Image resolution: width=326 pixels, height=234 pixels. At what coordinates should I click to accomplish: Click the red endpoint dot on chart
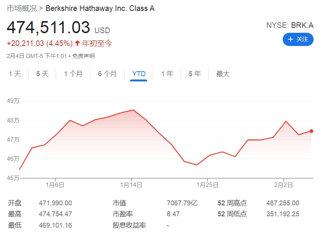pyautogui.click(x=311, y=131)
